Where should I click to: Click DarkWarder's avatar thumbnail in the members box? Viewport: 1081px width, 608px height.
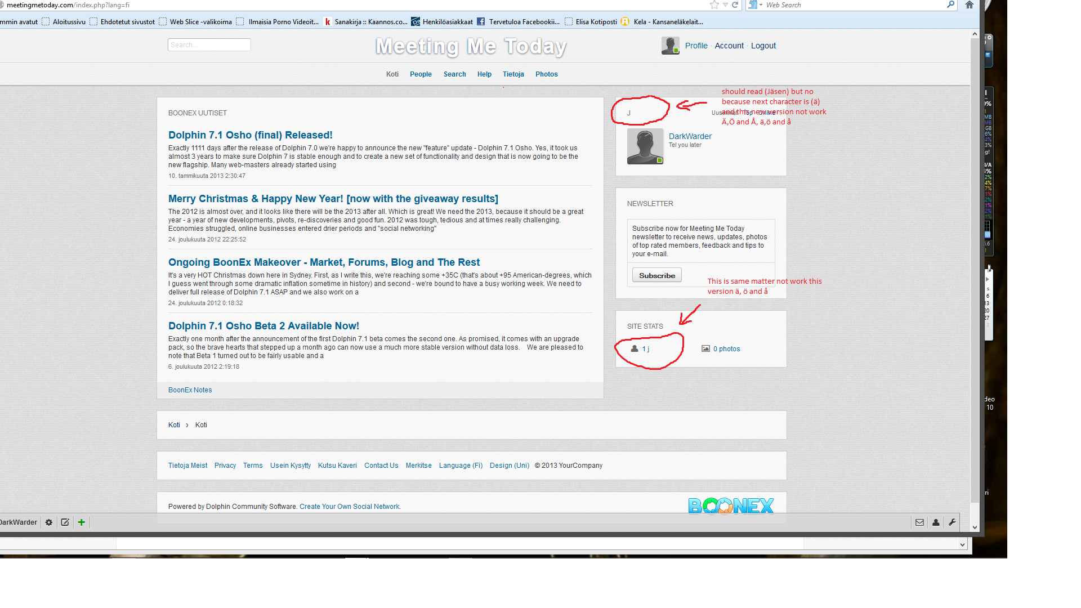tap(645, 146)
